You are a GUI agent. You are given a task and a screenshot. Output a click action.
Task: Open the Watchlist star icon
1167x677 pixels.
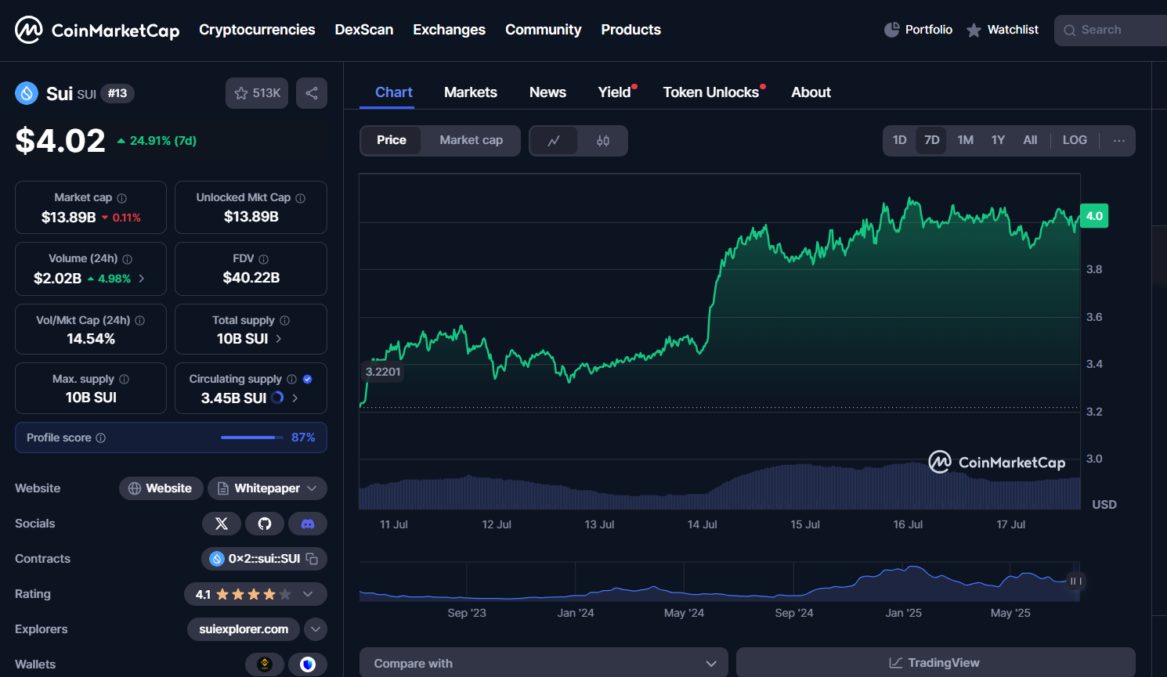pos(974,30)
